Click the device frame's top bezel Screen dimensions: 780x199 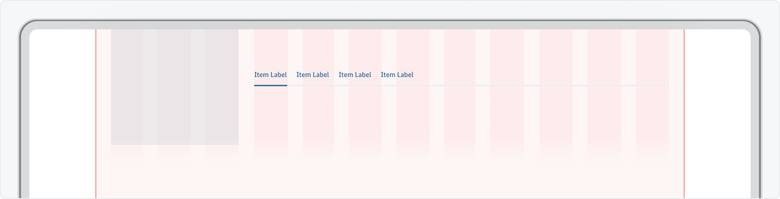tap(390, 24)
